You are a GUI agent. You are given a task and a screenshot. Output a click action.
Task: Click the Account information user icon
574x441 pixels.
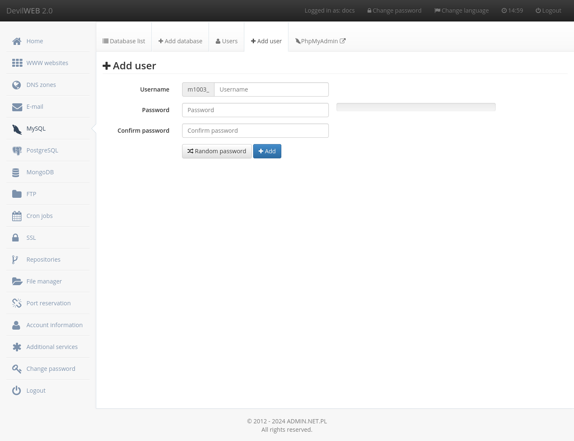[x=16, y=325]
